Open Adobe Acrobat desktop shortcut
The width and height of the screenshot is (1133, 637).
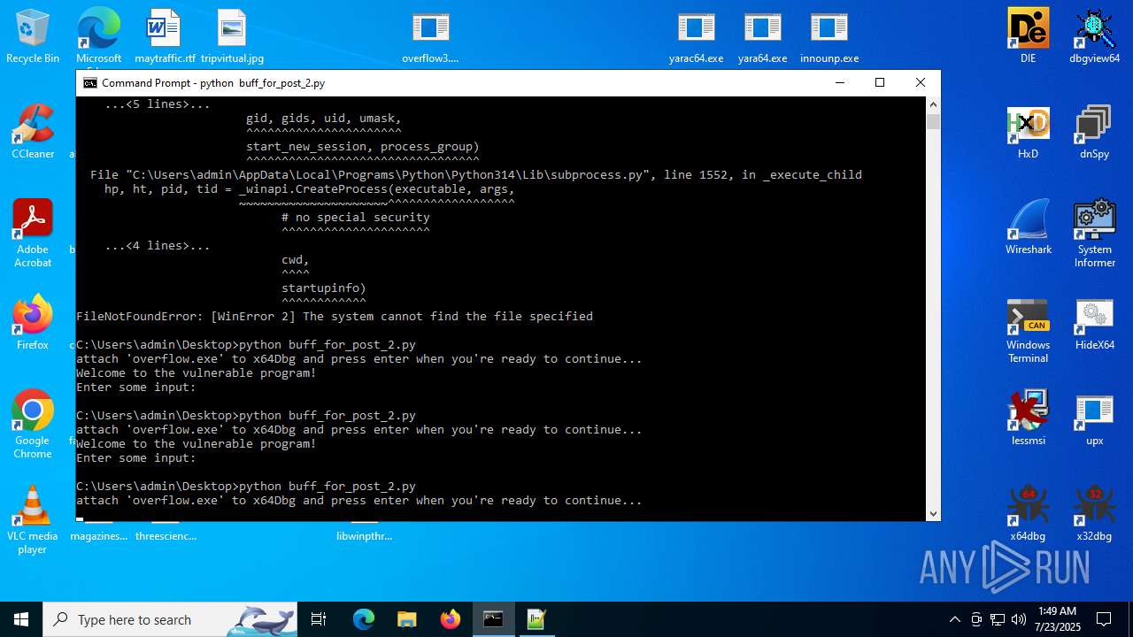(x=33, y=234)
